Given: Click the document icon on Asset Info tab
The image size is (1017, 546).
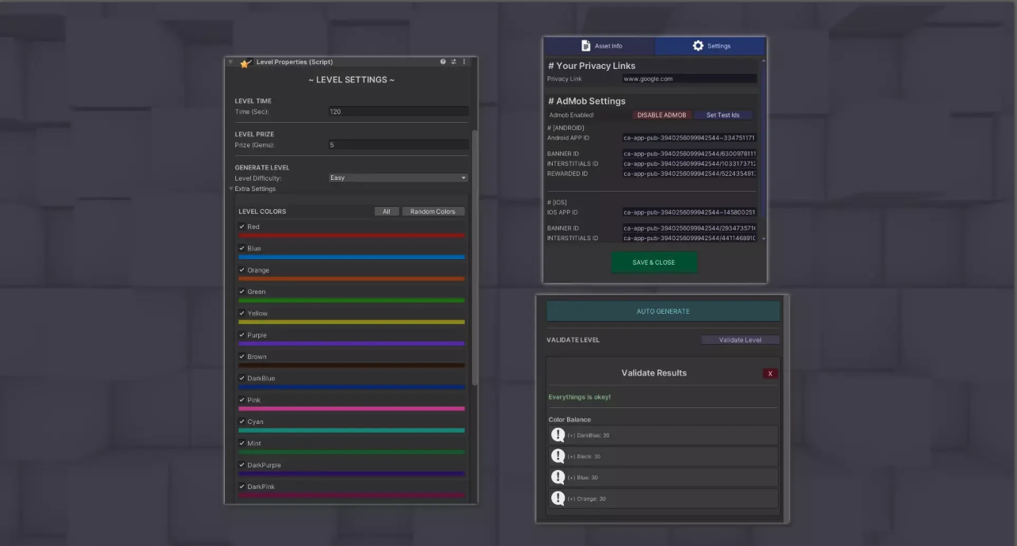Looking at the screenshot, I should click(586, 46).
